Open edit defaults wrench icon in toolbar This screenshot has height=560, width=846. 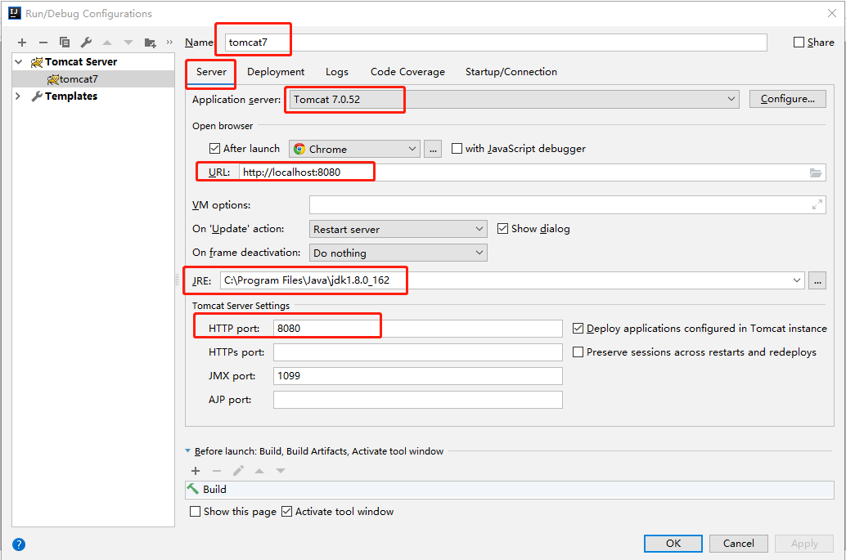pos(86,42)
